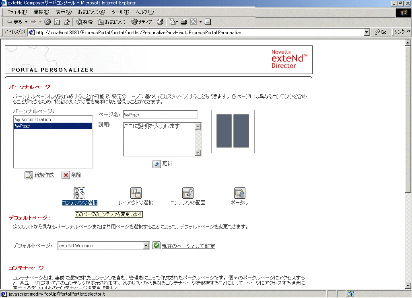Expand the リンク links toolbar chevron
The image size is (412, 298).
409,31
